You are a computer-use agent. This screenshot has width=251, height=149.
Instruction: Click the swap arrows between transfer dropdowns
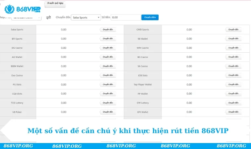pyautogui.click(x=49, y=18)
